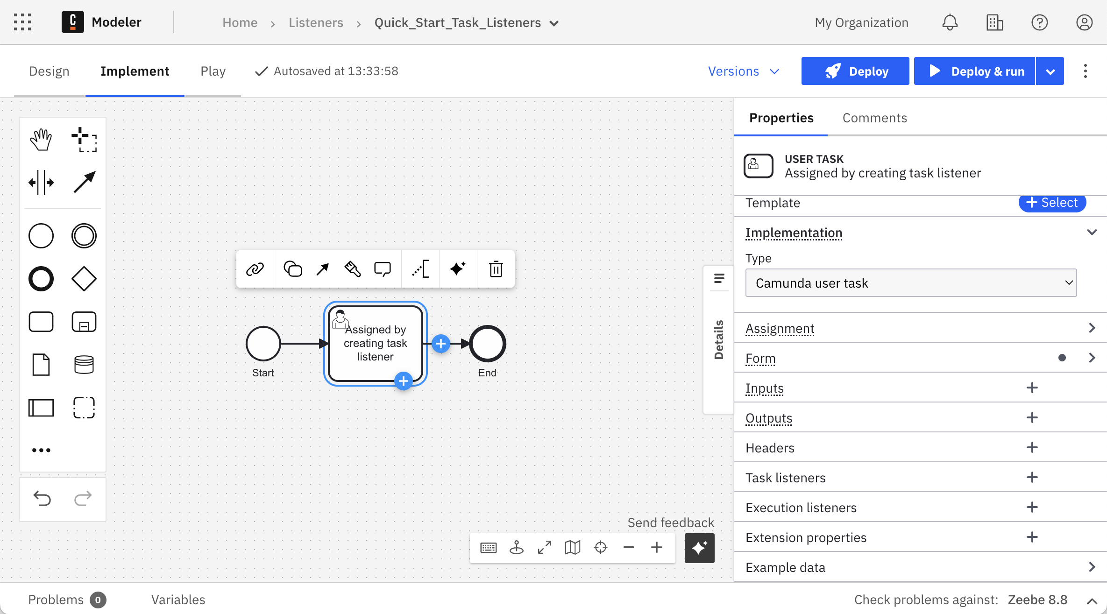Click the Deploy button
Viewport: 1107px width, 614px height.
click(855, 71)
